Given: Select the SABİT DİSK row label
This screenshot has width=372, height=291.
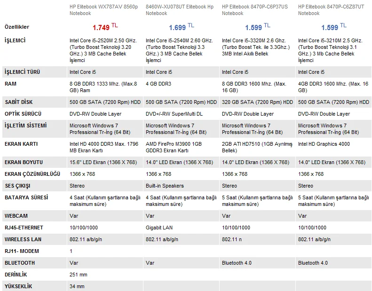Looking at the screenshot, I should click(19, 102).
